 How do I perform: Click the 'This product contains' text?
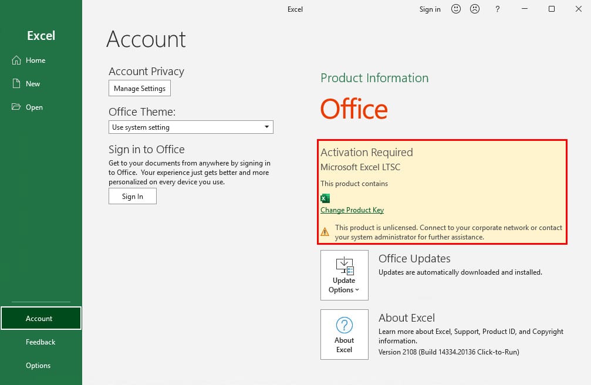pos(354,184)
